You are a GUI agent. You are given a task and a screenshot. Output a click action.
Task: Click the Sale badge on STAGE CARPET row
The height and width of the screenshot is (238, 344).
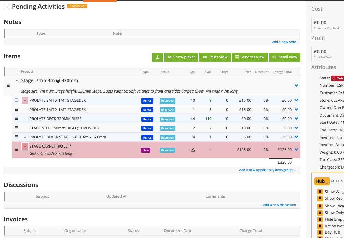pos(146,150)
